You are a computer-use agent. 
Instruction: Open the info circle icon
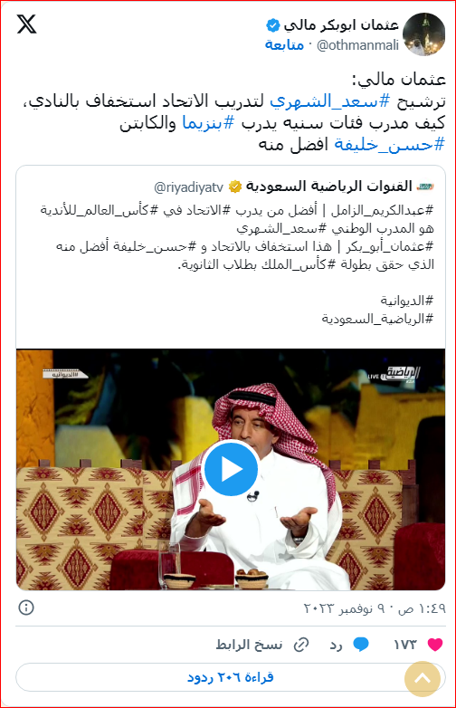pos(26,608)
